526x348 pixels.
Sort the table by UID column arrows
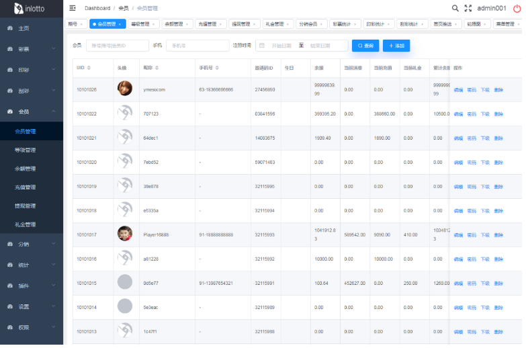pos(89,68)
